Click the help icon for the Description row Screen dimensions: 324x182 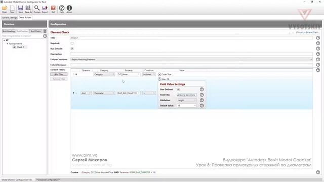318,54
